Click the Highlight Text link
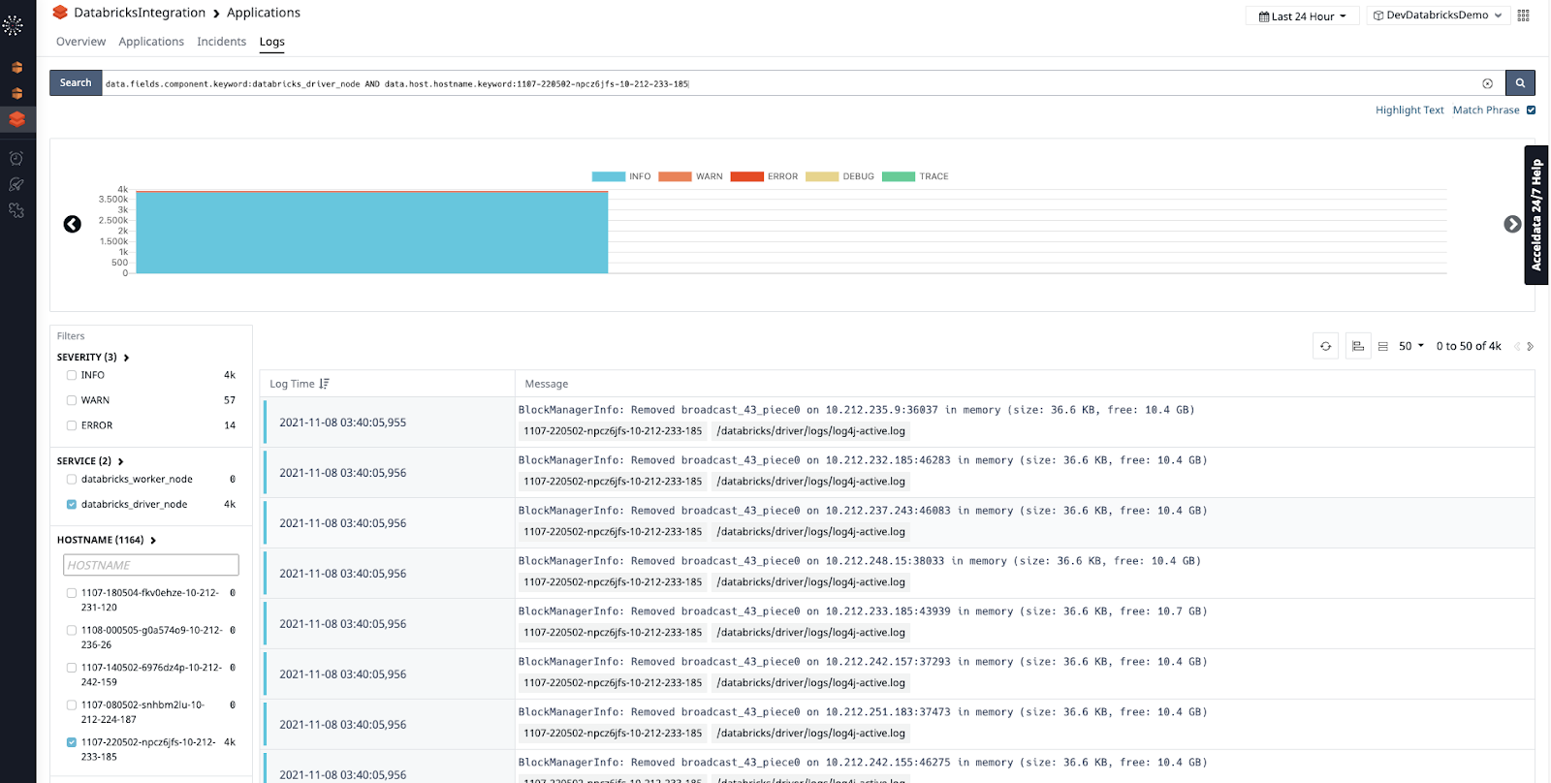 1409,110
